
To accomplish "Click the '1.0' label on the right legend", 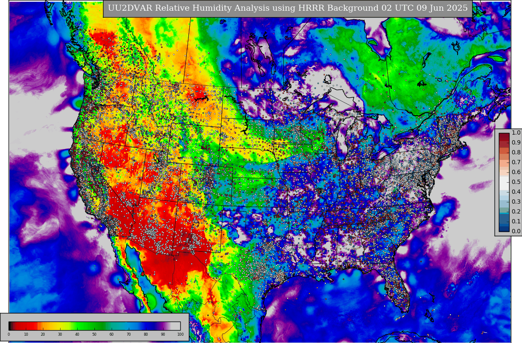I will (516, 132).
